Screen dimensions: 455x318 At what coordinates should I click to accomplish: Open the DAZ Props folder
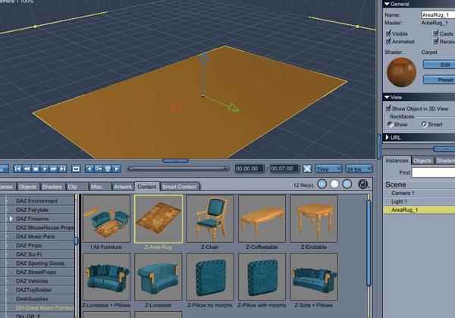(29, 245)
